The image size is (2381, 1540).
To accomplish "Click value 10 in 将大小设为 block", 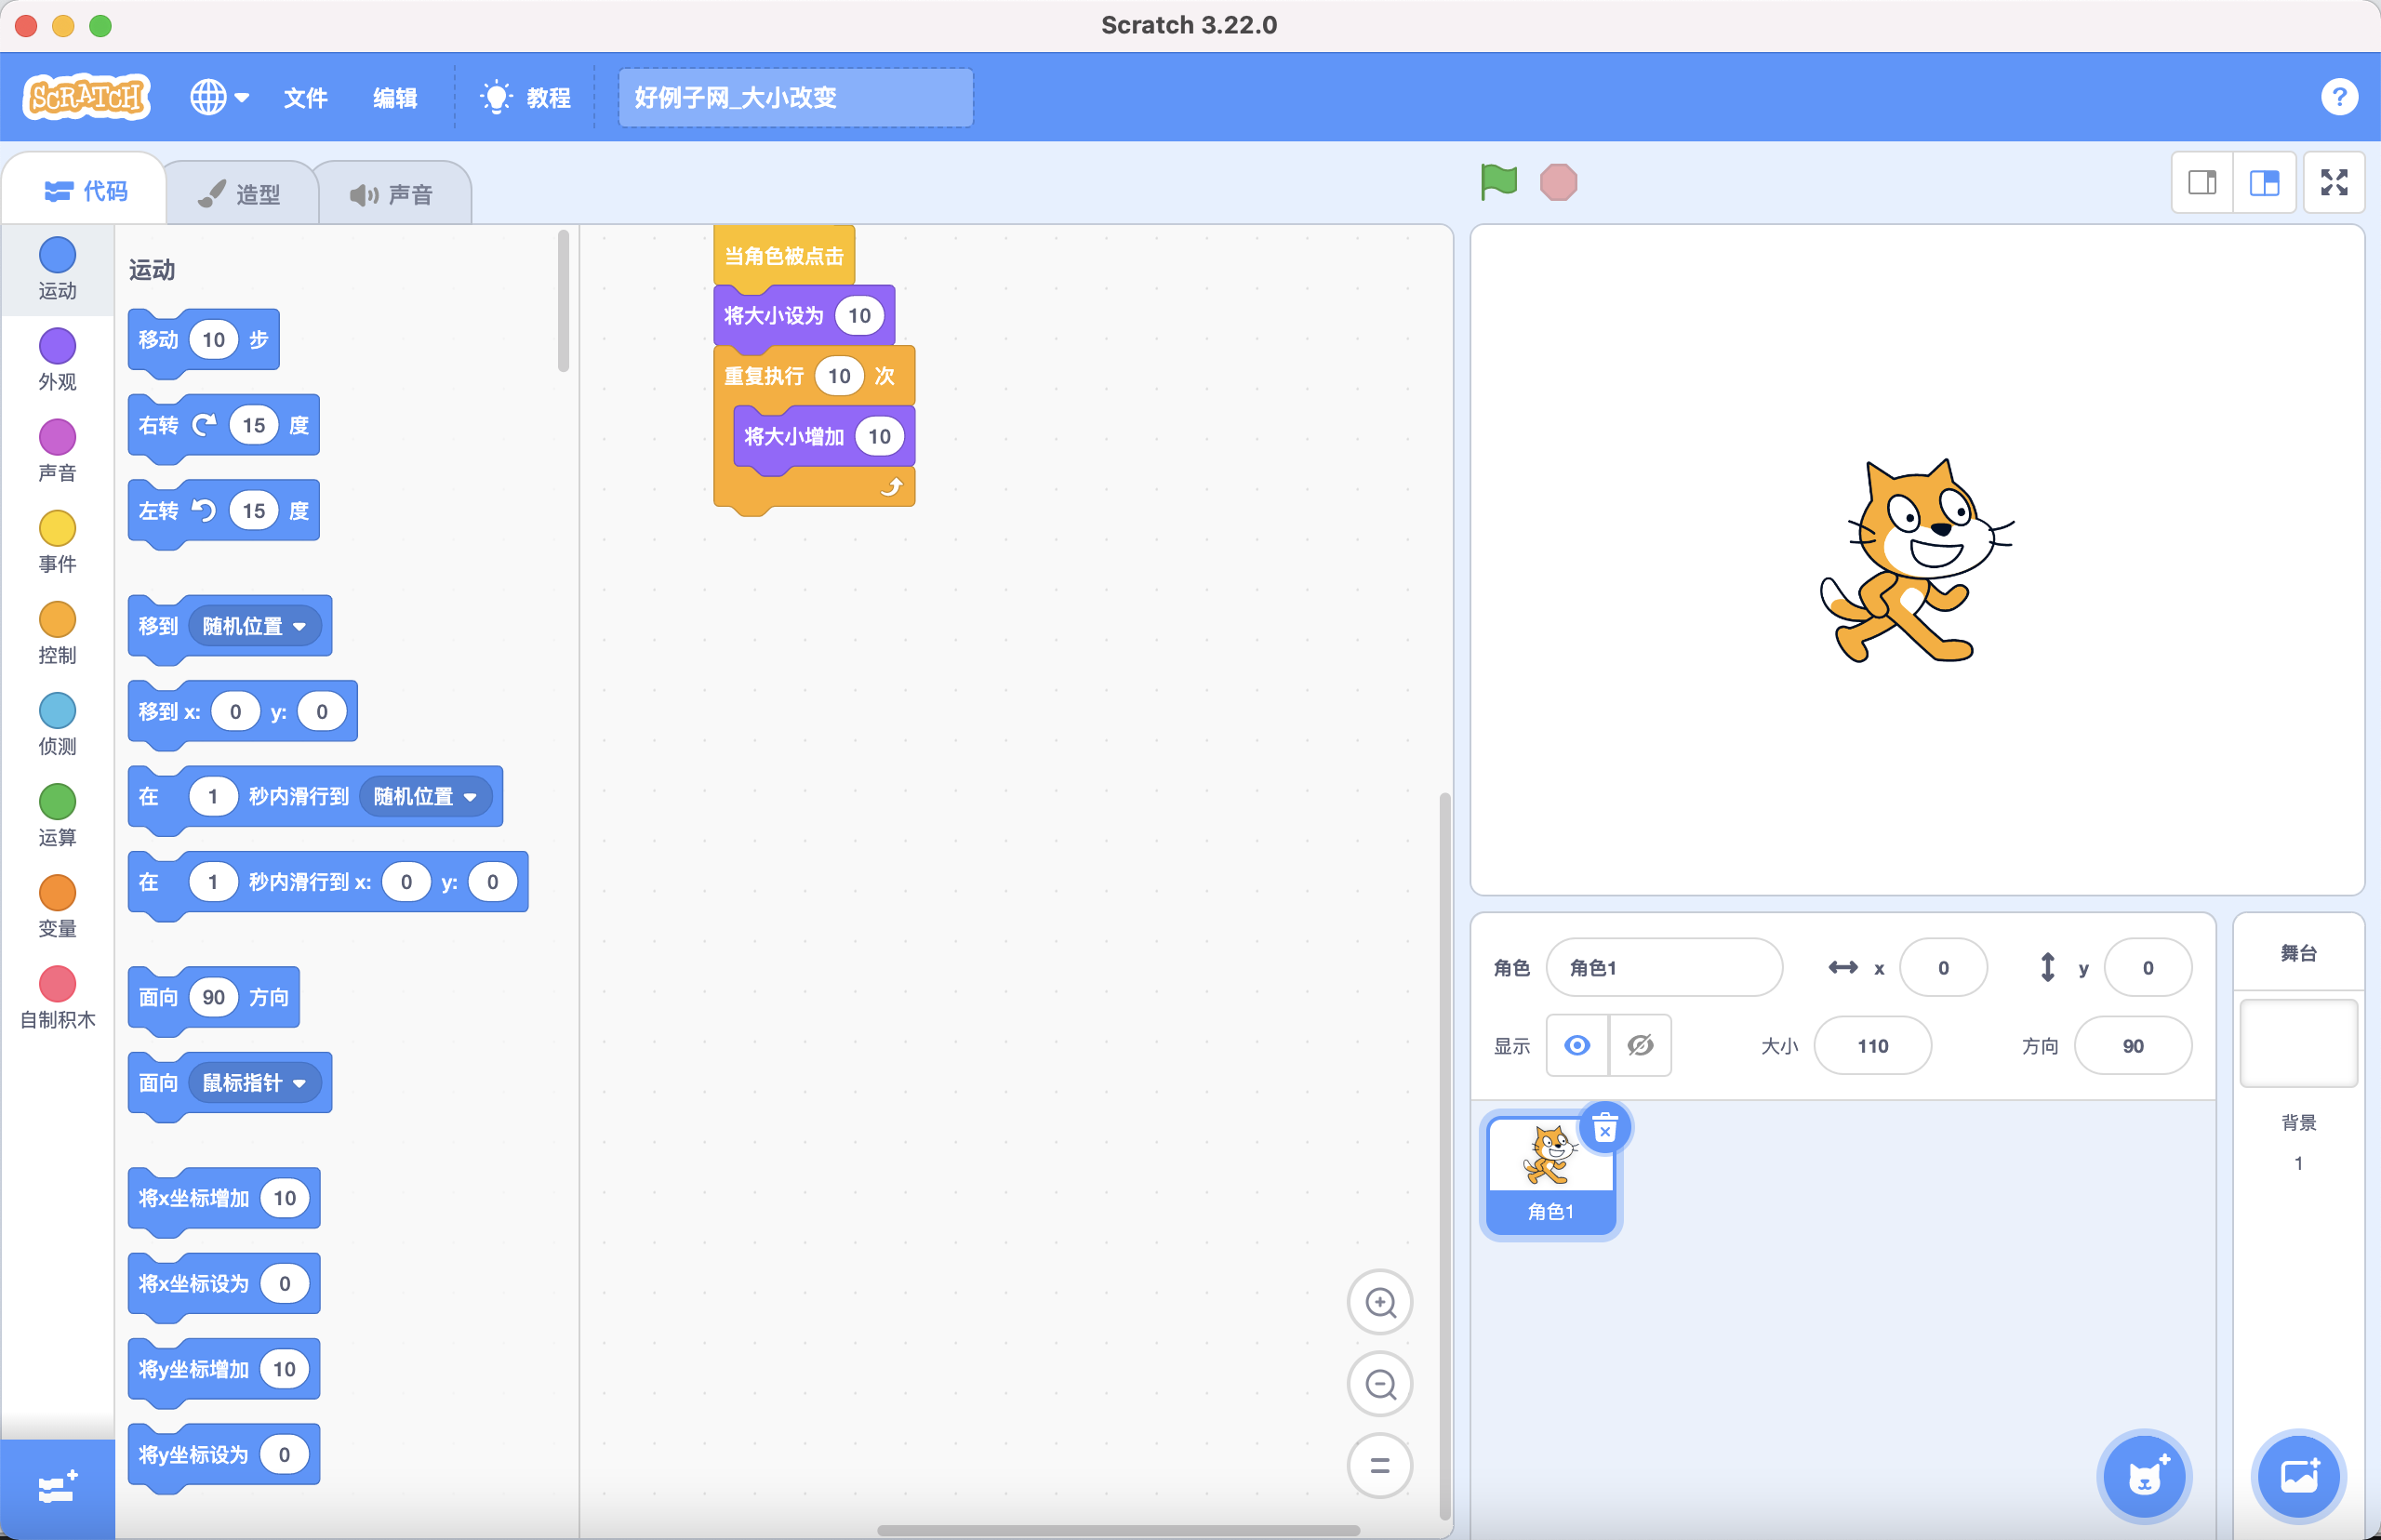I will click(x=859, y=316).
